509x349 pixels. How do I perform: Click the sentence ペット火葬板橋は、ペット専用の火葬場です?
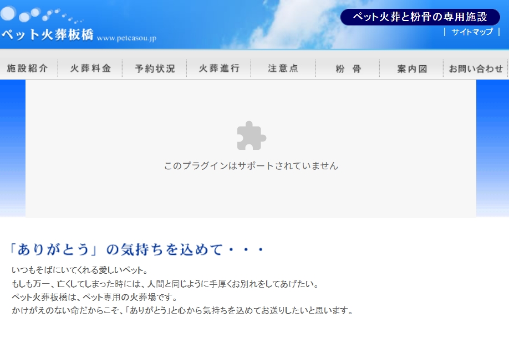[x=94, y=297]
